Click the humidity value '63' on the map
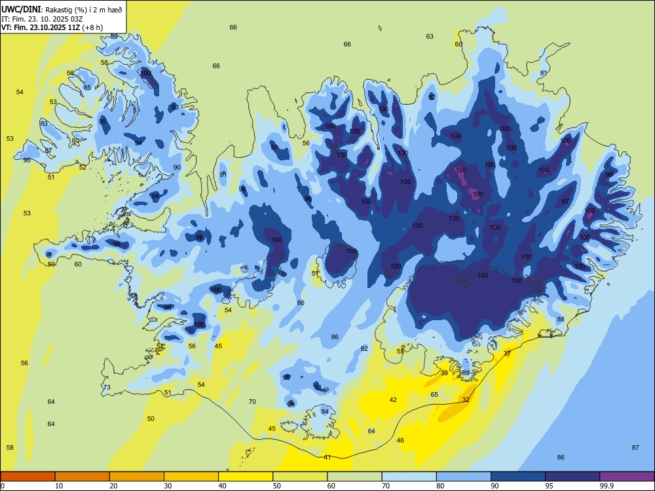655x491 pixels. tap(430, 36)
